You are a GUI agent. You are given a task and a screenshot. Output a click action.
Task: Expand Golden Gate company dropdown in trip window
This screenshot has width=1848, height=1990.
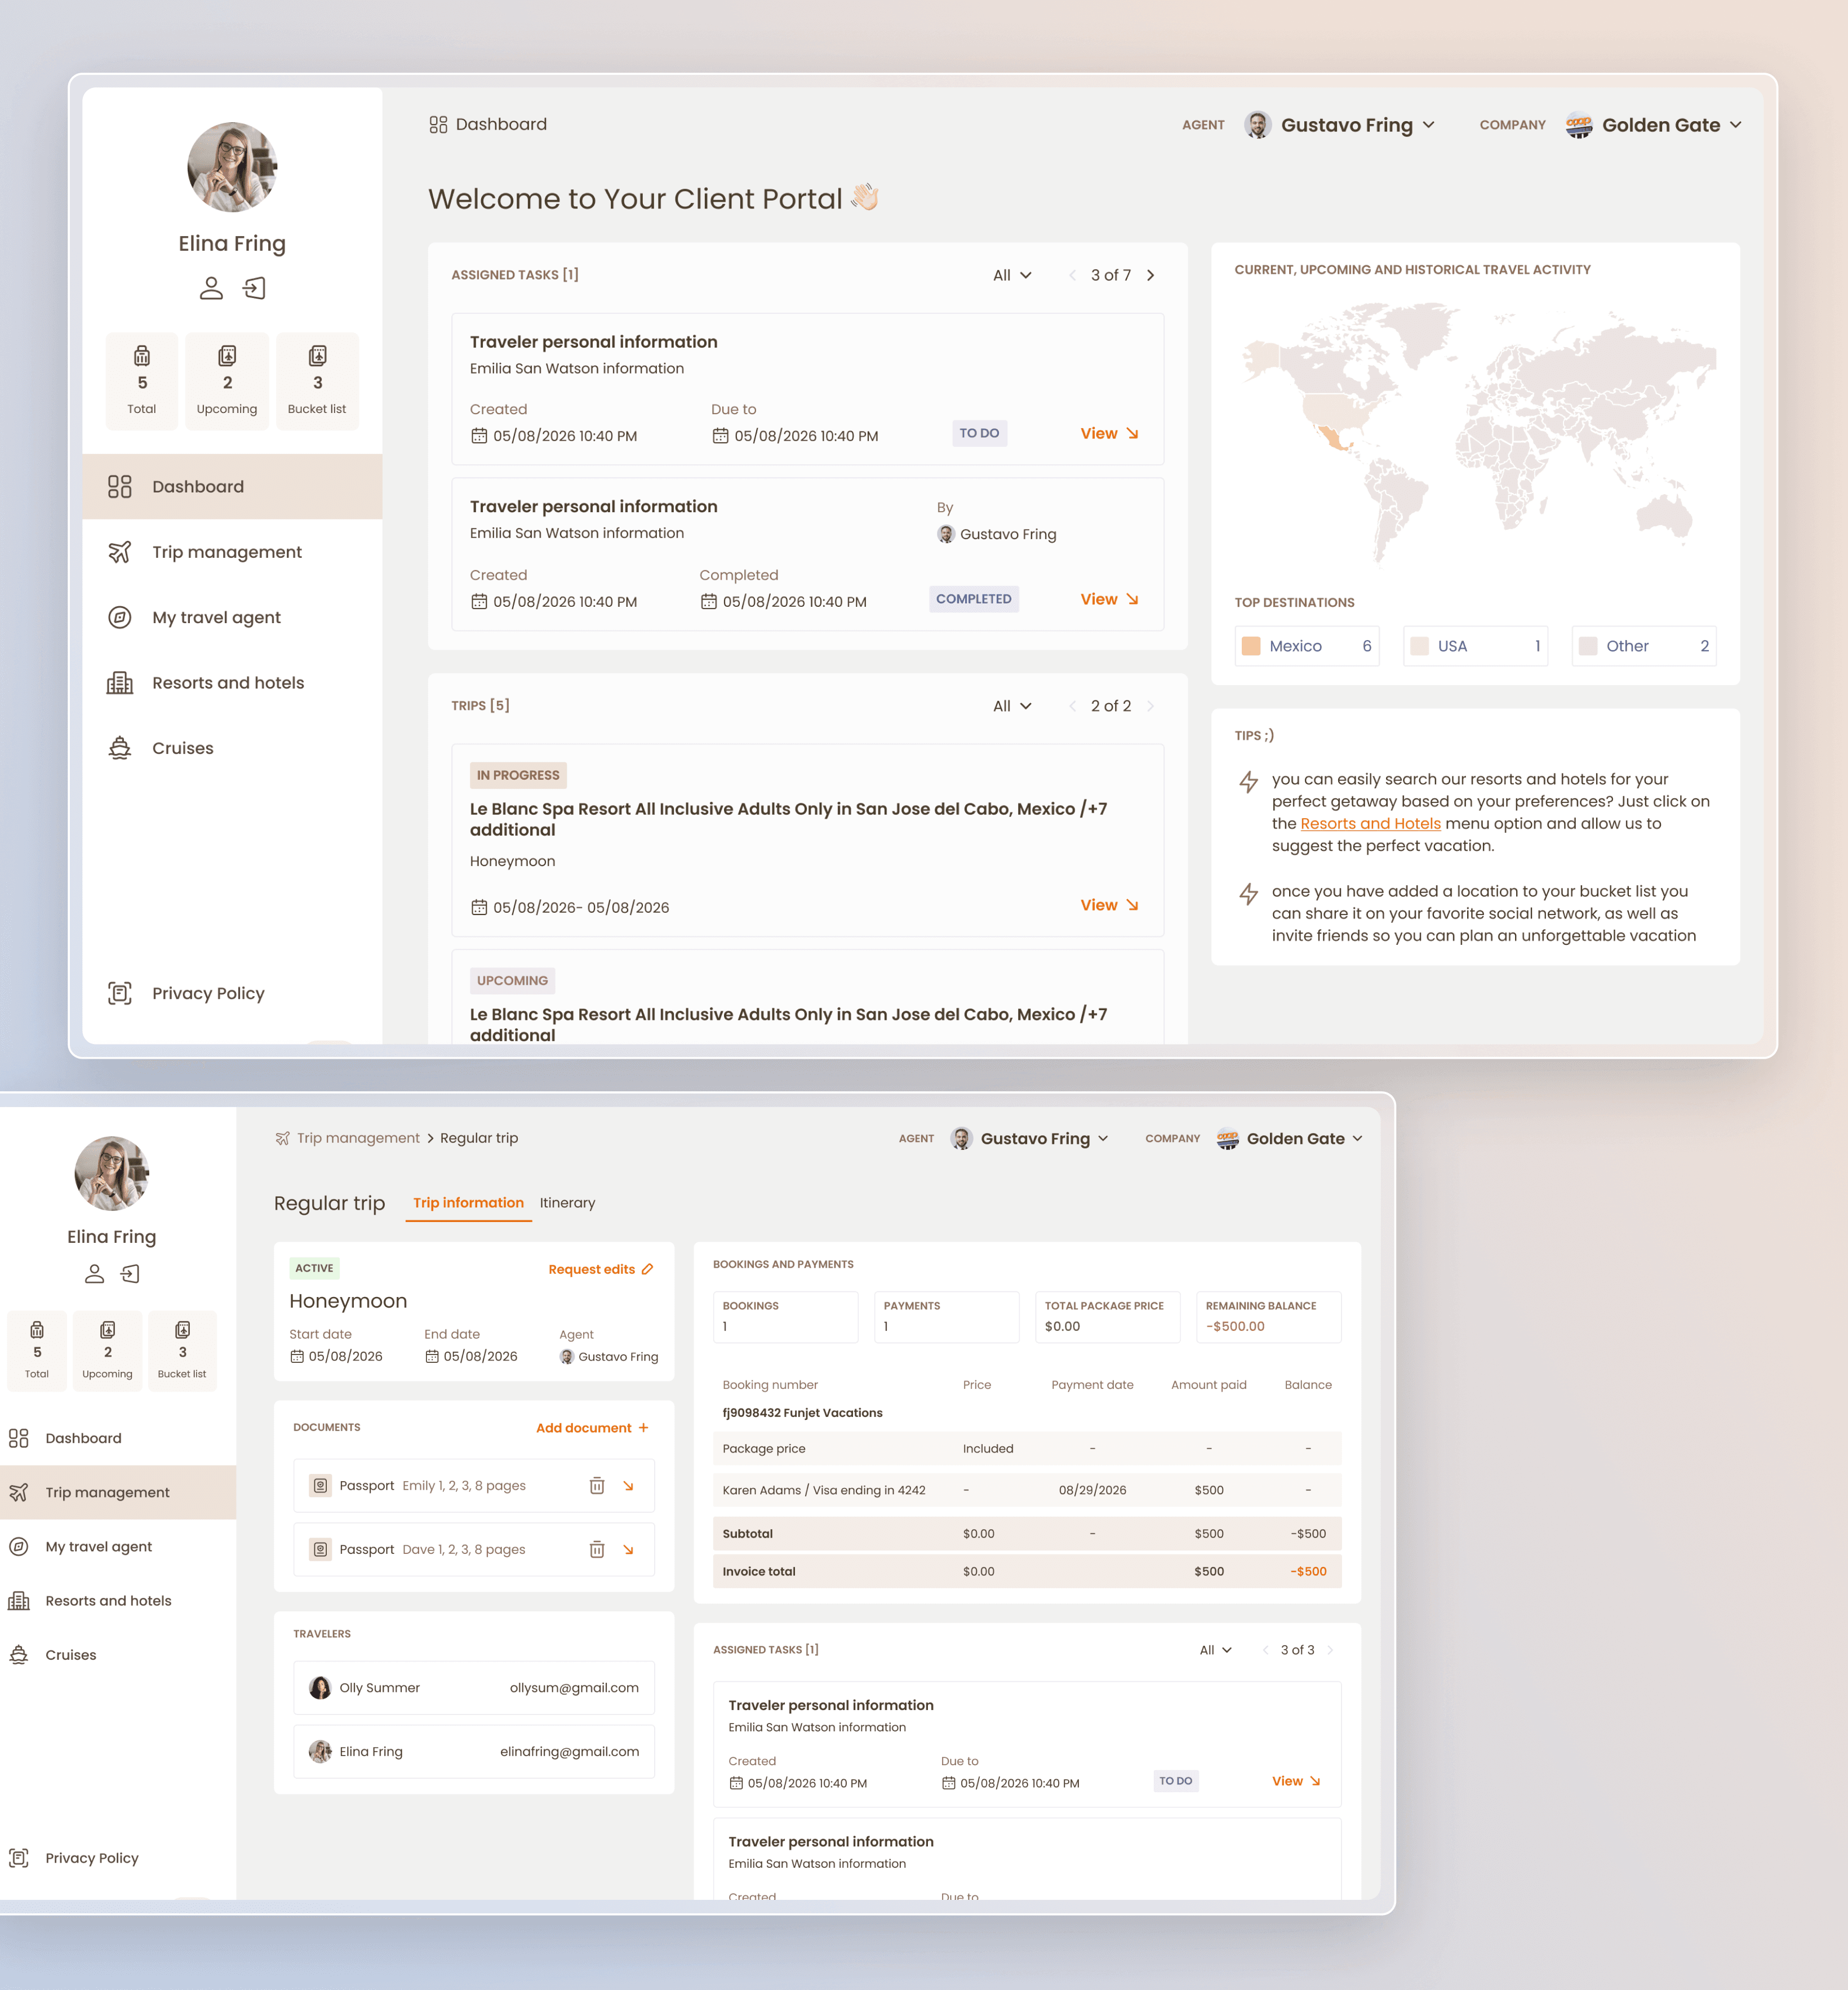point(1290,1139)
